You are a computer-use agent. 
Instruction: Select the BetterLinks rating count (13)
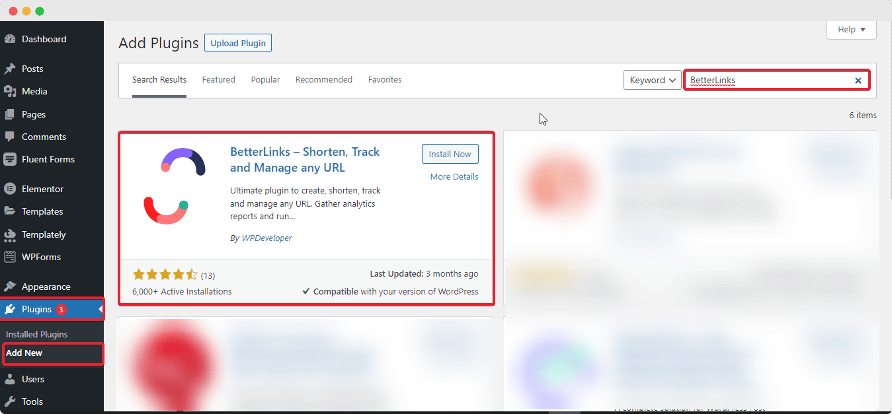(x=208, y=275)
